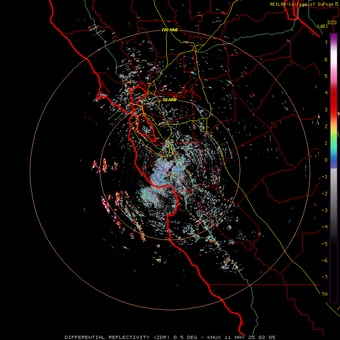Image resolution: width=340 pixels, height=340 pixels.
Task: Select the positive 2 value on the dB scale
Action: click(x=326, y=127)
